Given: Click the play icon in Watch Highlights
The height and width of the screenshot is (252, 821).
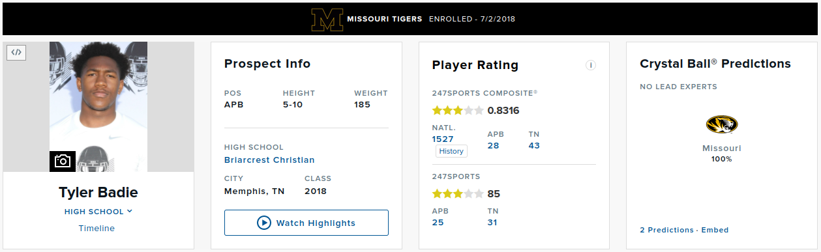Looking at the screenshot, I should point(264,223).
